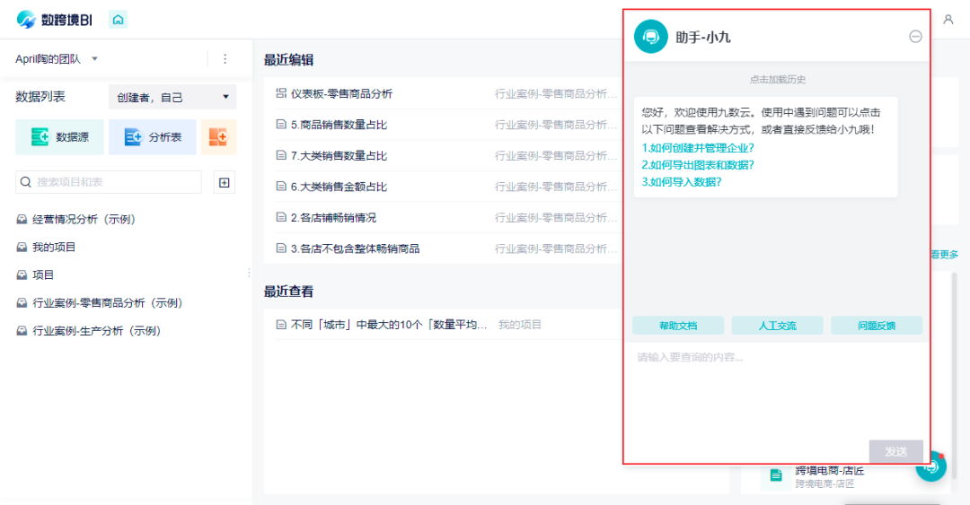
Task: Click question 2.如何导出图表和数据?
Action: click(698, 165)
